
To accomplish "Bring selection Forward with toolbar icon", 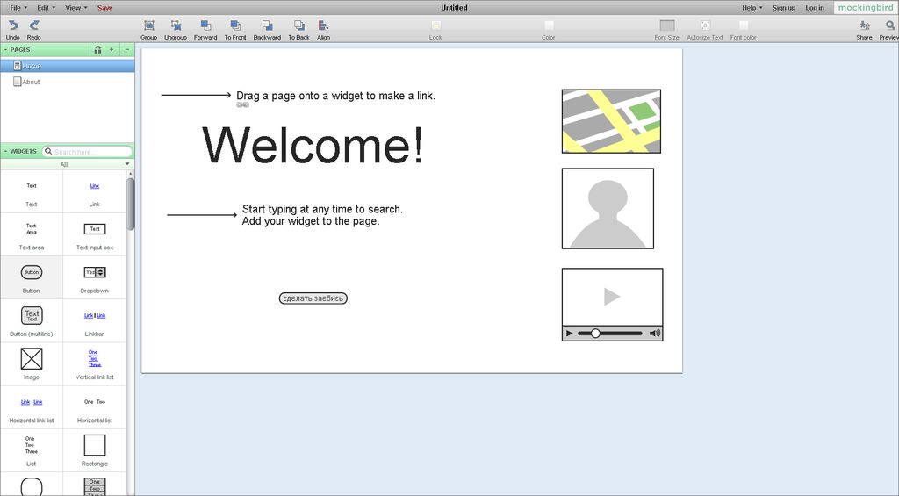I will 205,25.
